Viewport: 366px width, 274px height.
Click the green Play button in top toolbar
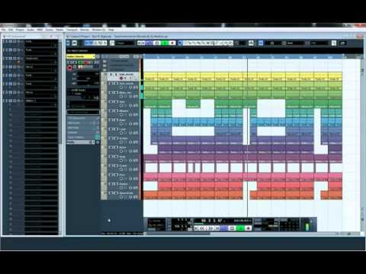coord(165,43)
